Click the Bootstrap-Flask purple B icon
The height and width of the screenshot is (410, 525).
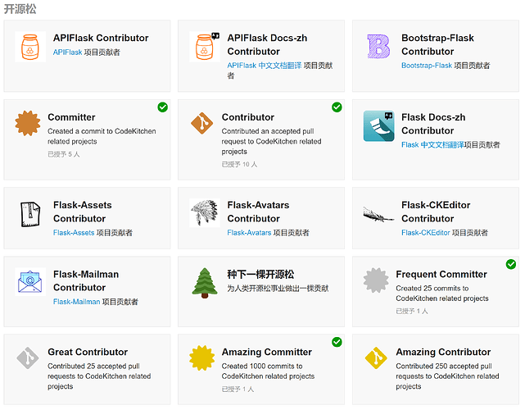[x=378, y=48]
